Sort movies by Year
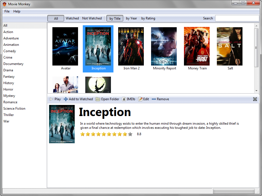The height and width of the screenshot is (196, 262). pyautogui.click(x=131, y=18)
